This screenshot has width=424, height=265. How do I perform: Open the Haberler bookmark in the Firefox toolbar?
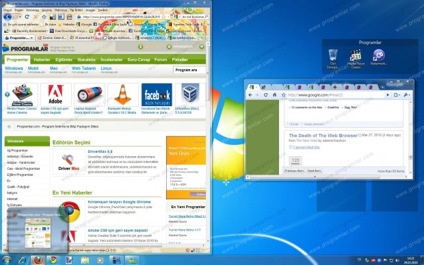coord(66,25)
